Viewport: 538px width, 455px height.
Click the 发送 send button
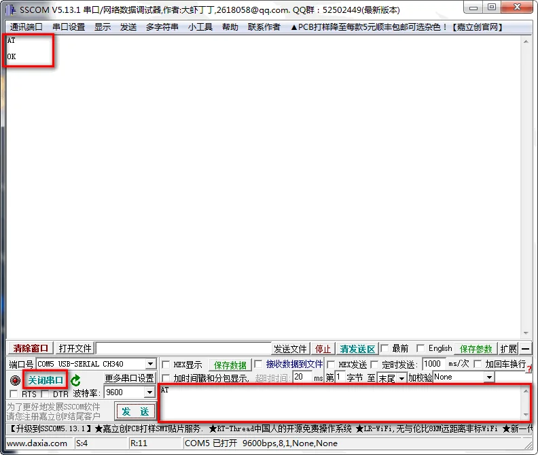(x=136, y=411)
